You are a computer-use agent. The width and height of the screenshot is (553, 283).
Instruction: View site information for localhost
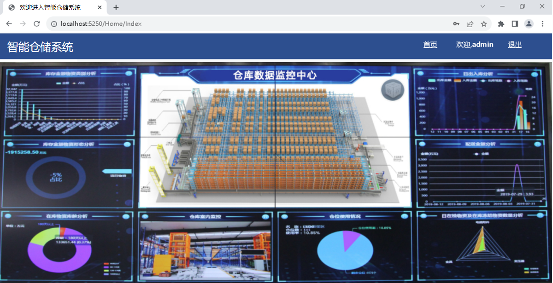[x=53, y=24]
